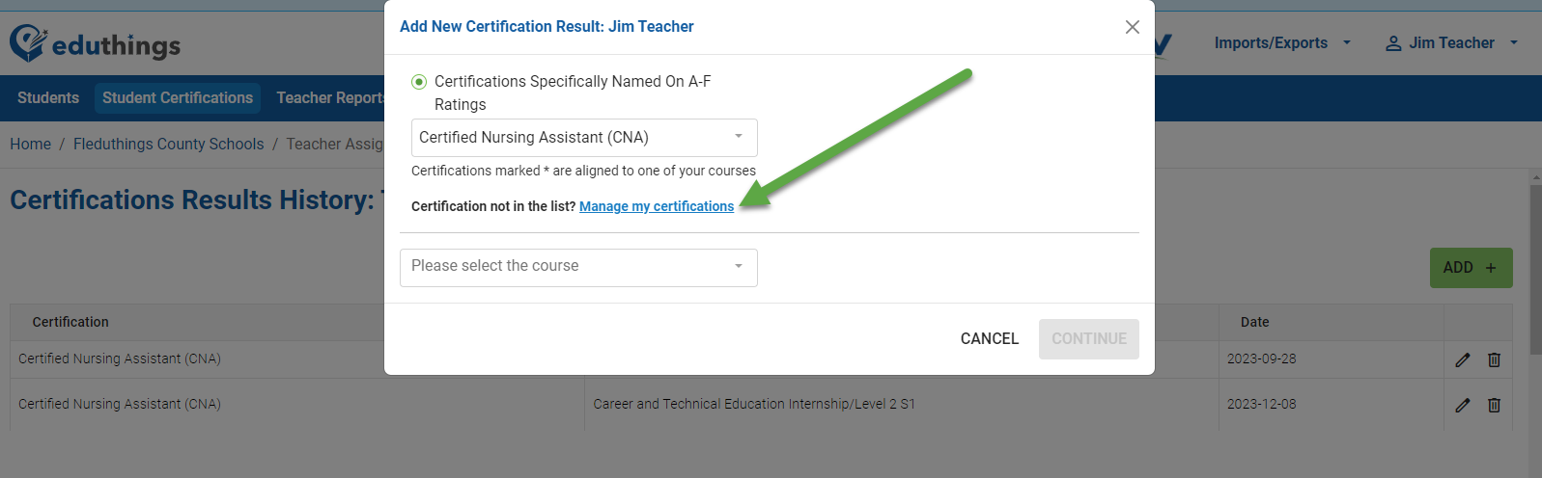Follow the Manage my certifications link

click(657, 206)
